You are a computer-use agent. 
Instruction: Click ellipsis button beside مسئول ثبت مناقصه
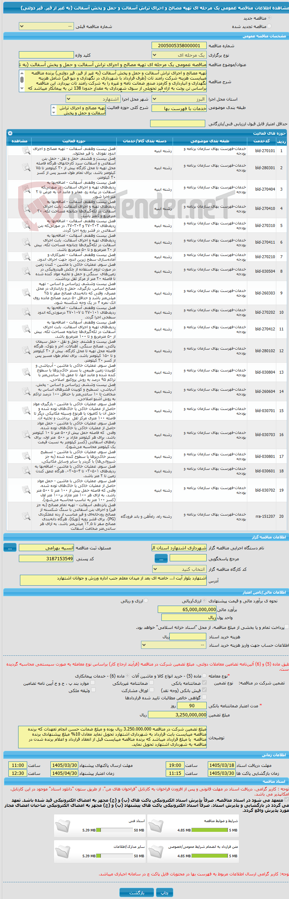point(10,548)
